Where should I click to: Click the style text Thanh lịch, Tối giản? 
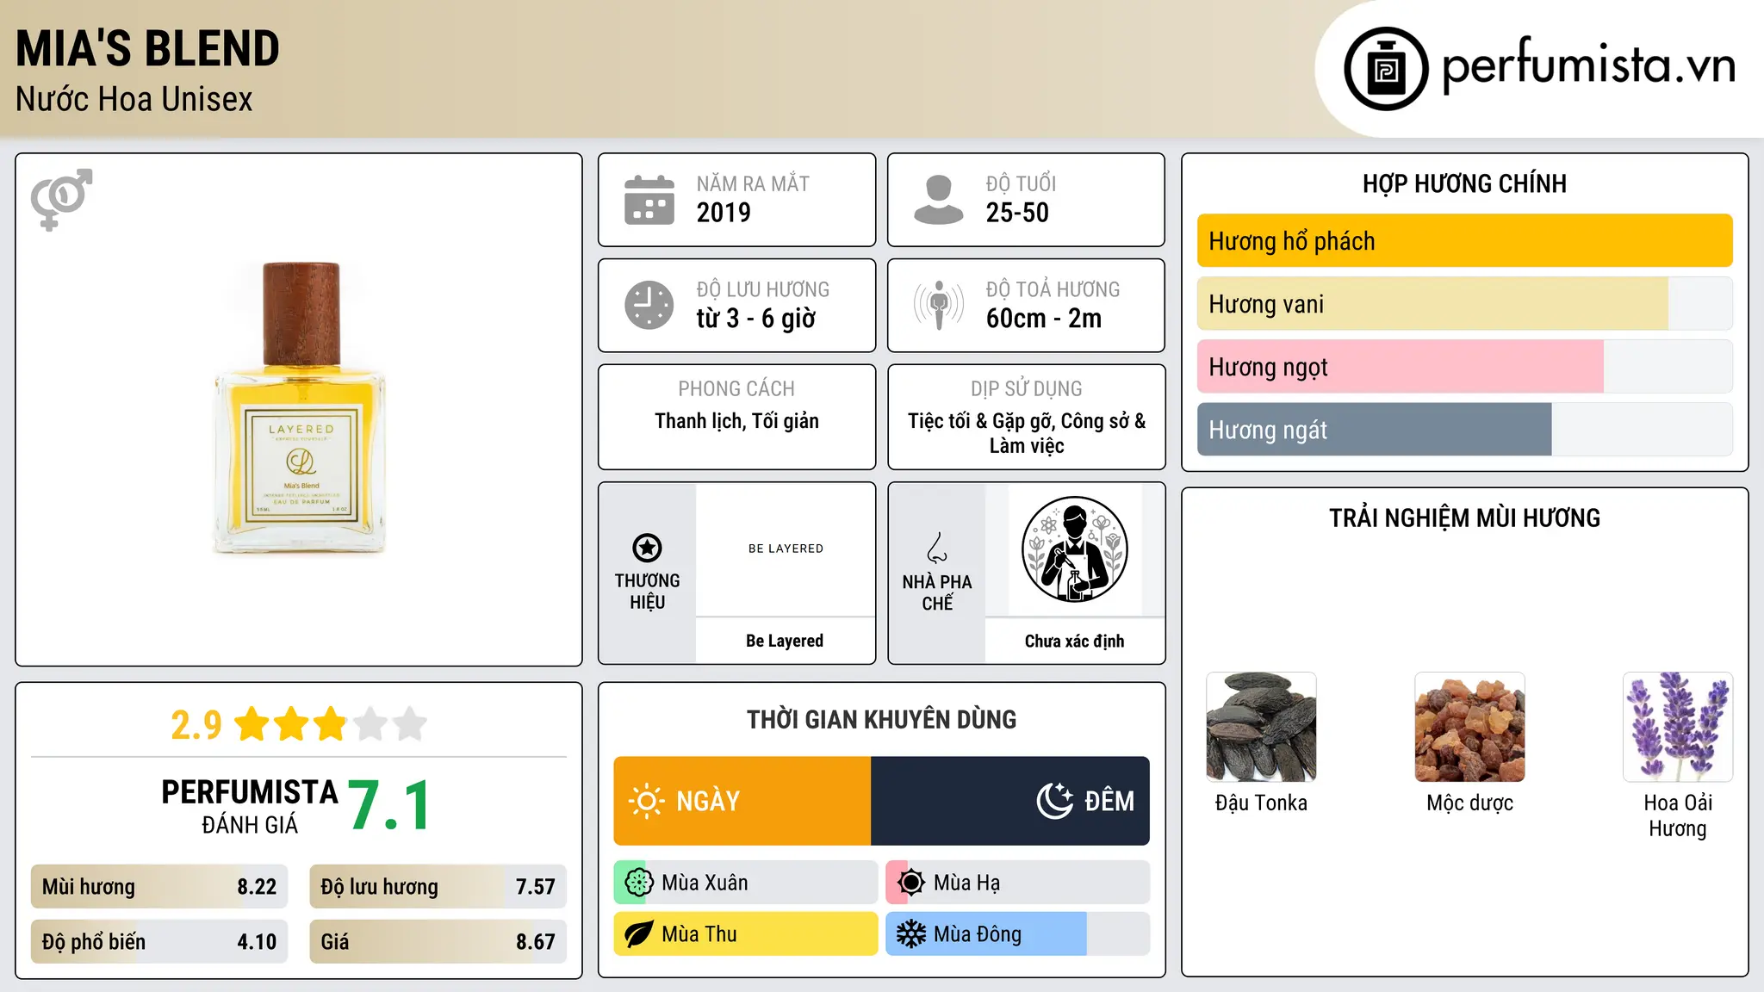pyautogui.click(x=736, y=421)
